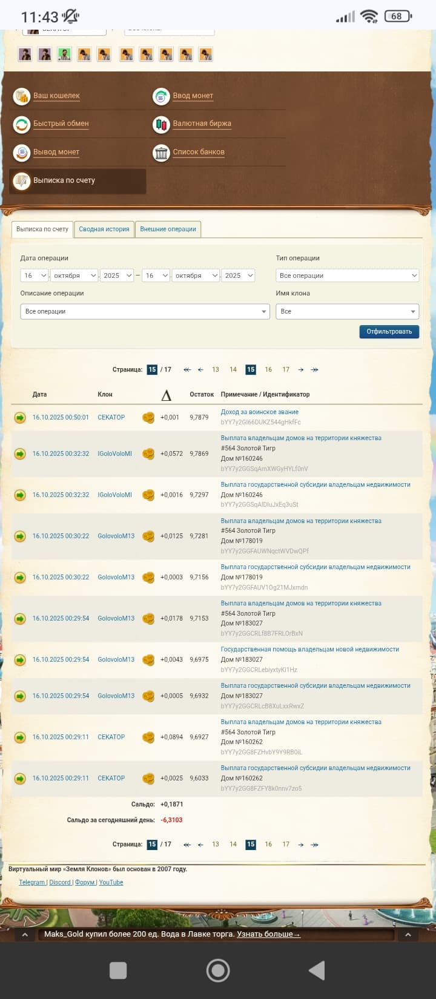This screenshot has height=999, width=436.
Task: Open the Ввод монет deposit icon
Action: (x=161, y=96)
